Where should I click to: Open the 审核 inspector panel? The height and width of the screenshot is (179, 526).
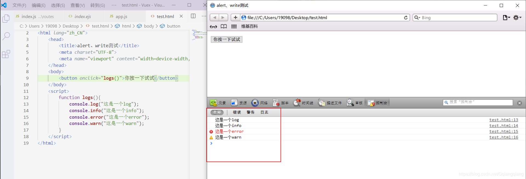coord(355,103)
